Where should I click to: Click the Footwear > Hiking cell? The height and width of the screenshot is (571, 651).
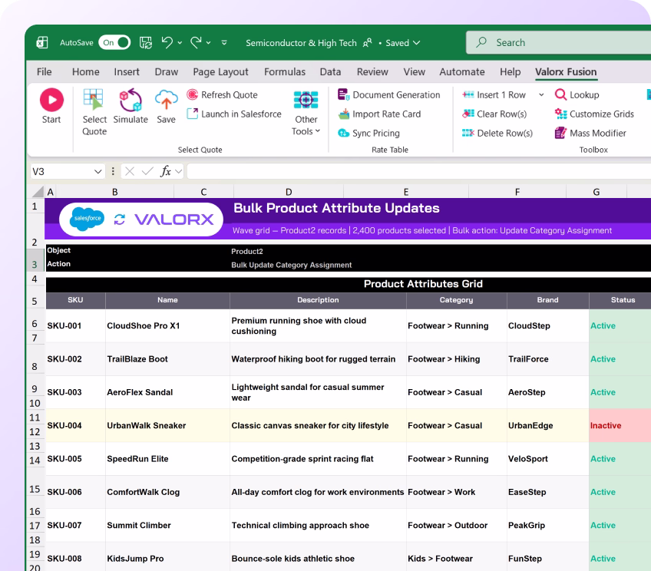tap(456, 359)
